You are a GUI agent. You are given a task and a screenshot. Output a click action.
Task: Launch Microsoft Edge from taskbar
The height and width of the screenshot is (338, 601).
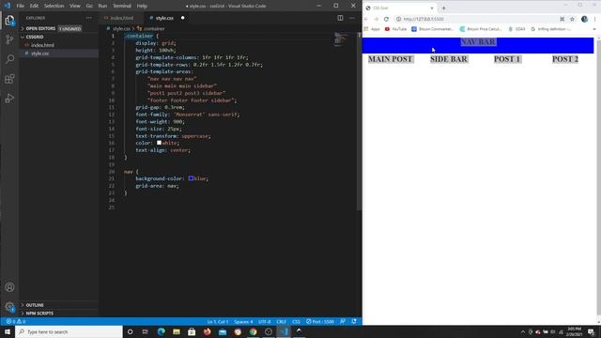tap(161, 331)
